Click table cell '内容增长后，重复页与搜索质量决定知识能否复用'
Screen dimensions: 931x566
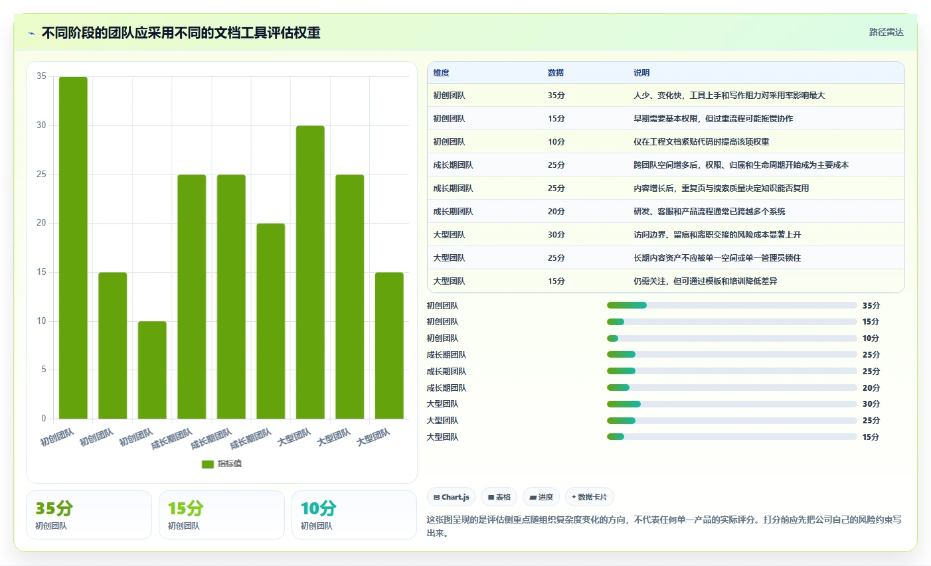pyautogui.click(x=721, y=188)
